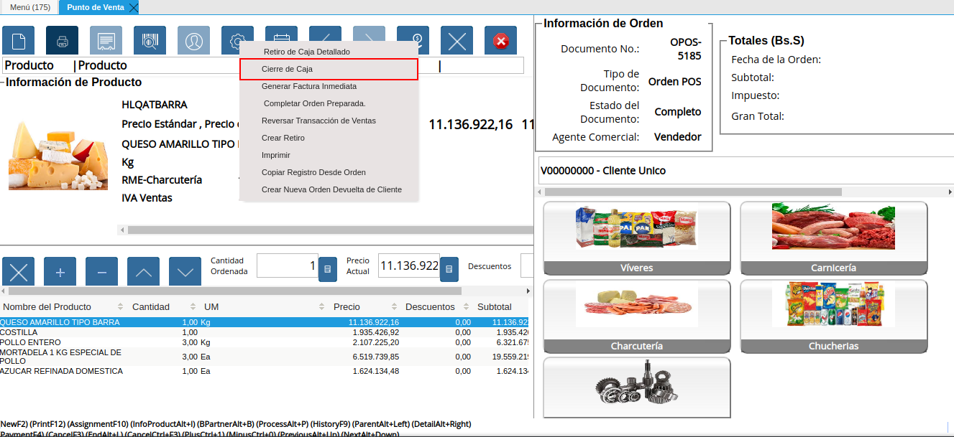
Task: Open the calculator next to Precio Actual
Action: click(449, 268)
